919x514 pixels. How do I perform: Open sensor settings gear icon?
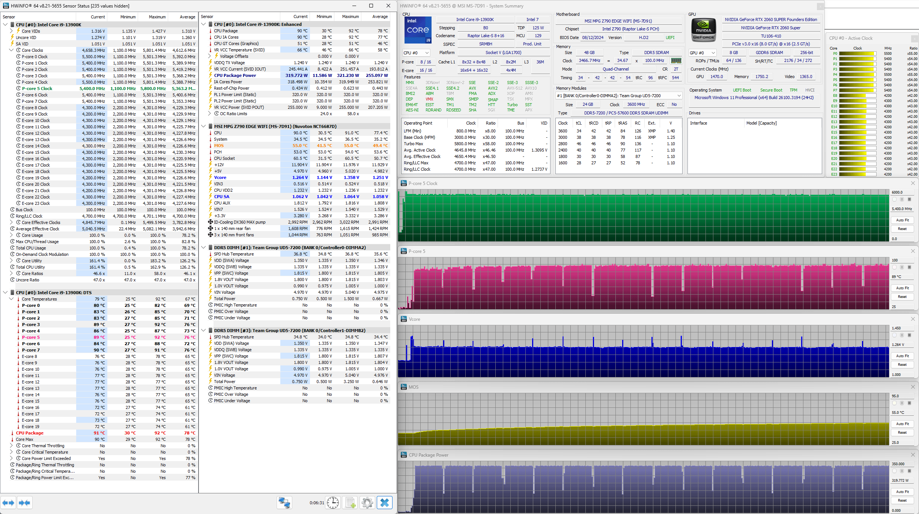pyautogui.click(x=367, y=503)
